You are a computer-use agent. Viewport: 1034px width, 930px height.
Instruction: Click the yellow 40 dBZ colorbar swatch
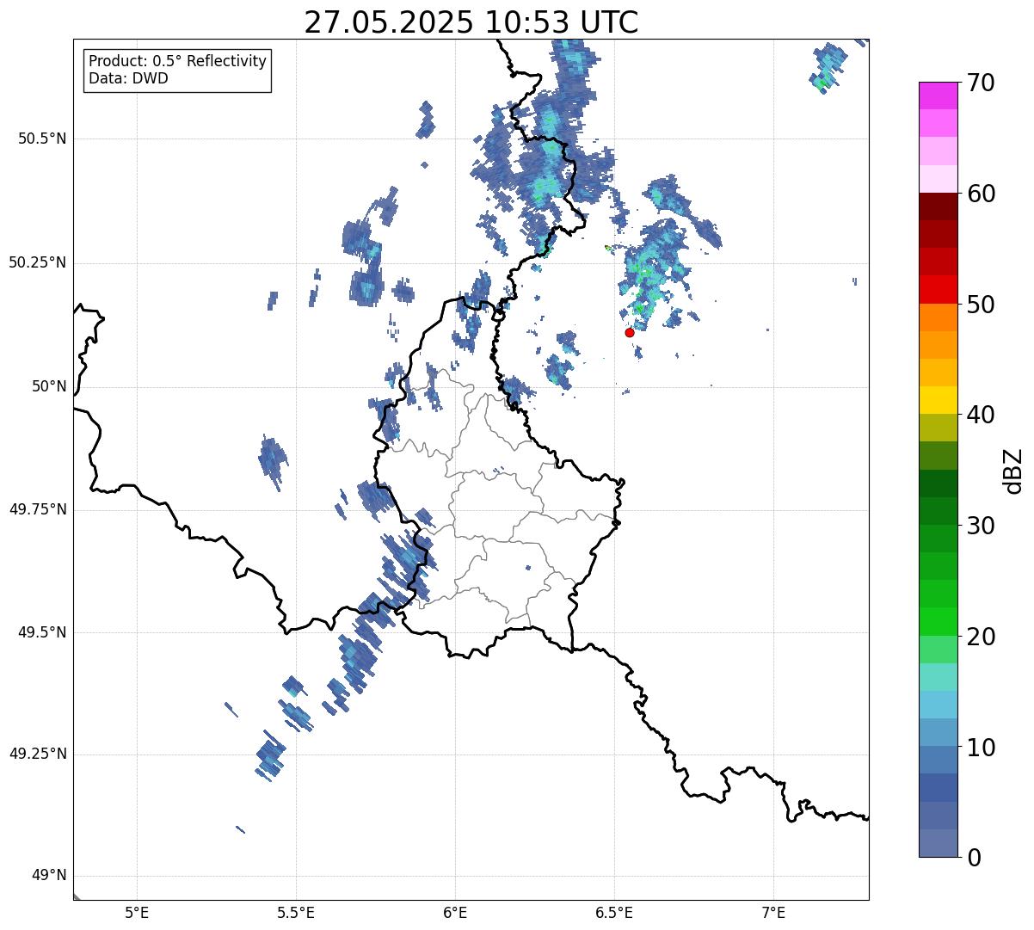coord(939,401)
